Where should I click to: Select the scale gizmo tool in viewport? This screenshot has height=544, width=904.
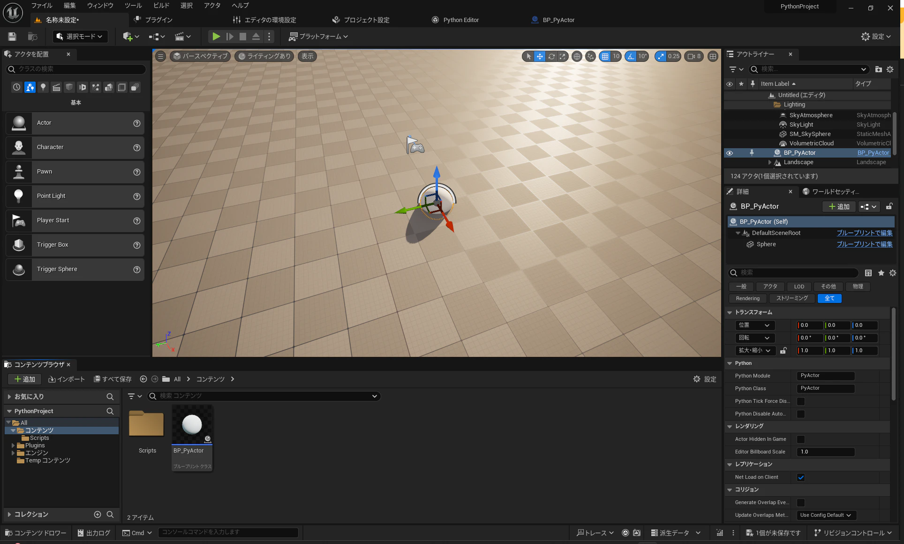[563, 56]
